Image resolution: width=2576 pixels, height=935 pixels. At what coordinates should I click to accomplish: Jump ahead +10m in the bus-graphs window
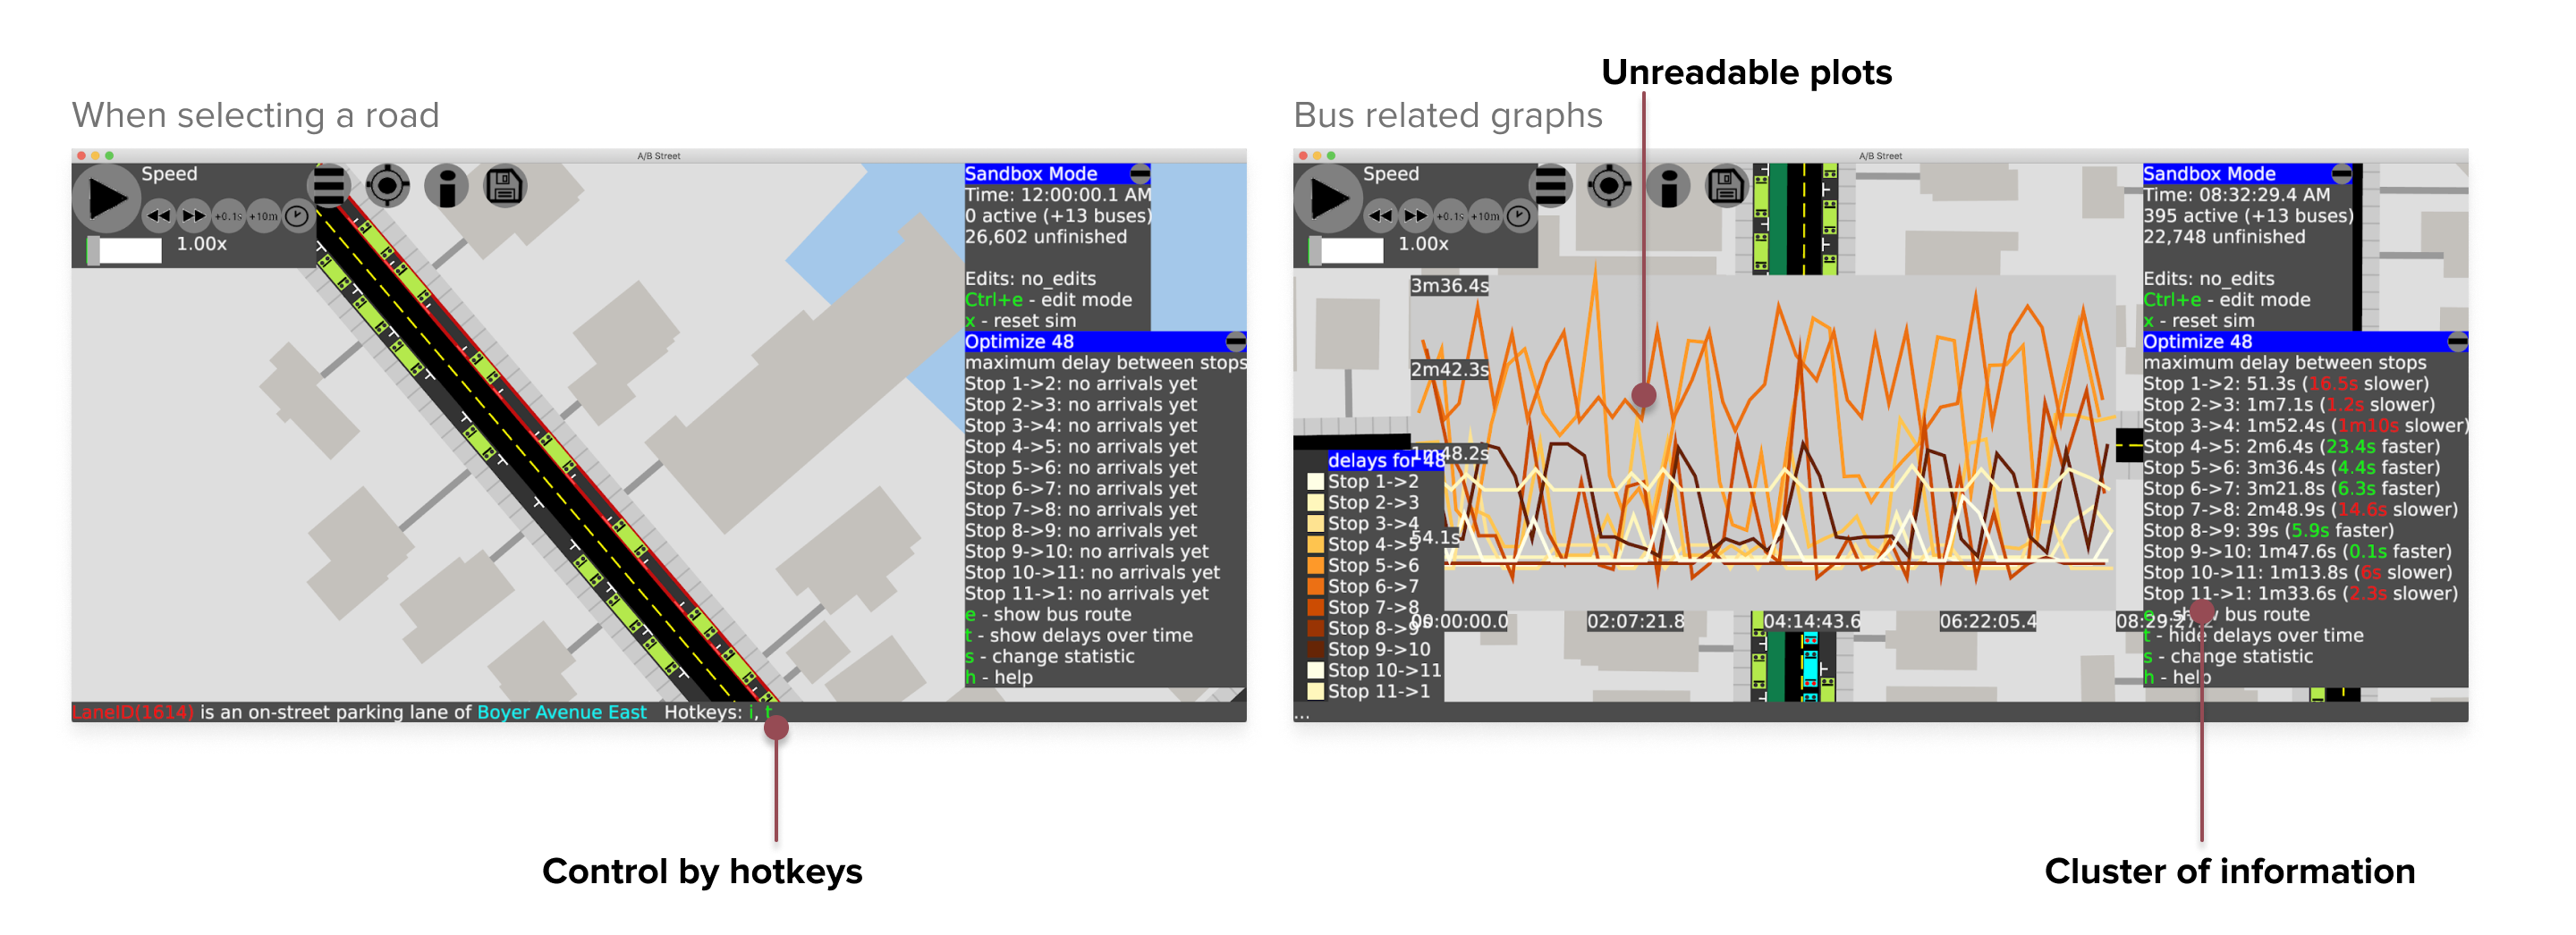point(1485,215)
